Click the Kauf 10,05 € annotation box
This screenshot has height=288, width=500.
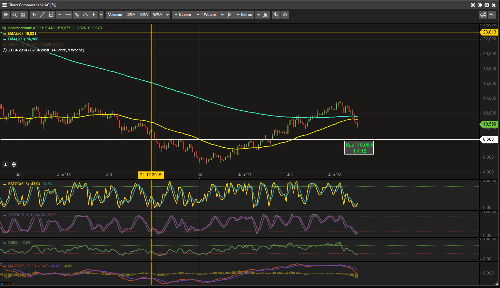(359, 148)
